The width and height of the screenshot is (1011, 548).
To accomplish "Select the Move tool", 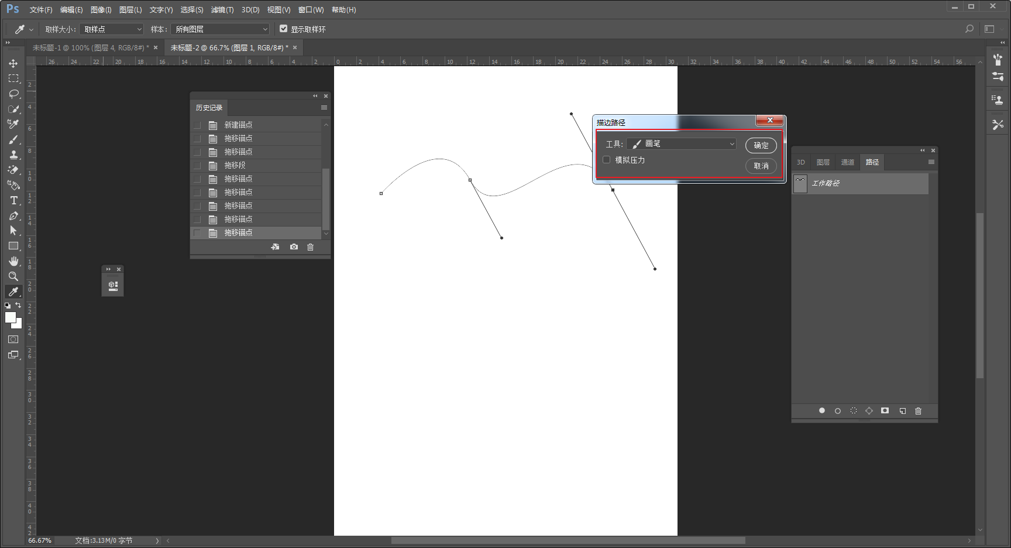I will pyautogui.click(x=13, y=63).
